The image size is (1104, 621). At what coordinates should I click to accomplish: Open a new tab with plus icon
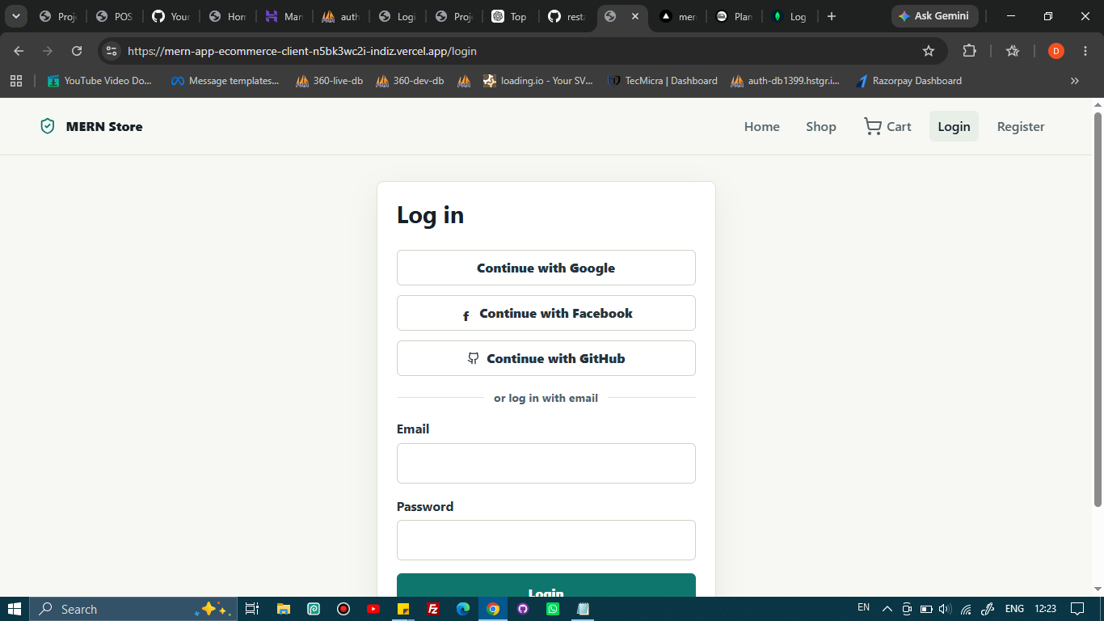[832, 16]
